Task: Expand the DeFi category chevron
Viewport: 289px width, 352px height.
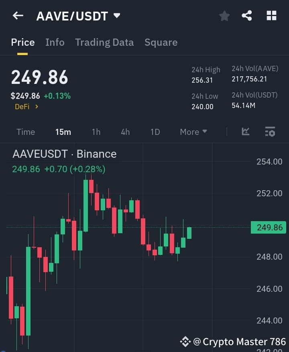Action: [x=37, y=107]
